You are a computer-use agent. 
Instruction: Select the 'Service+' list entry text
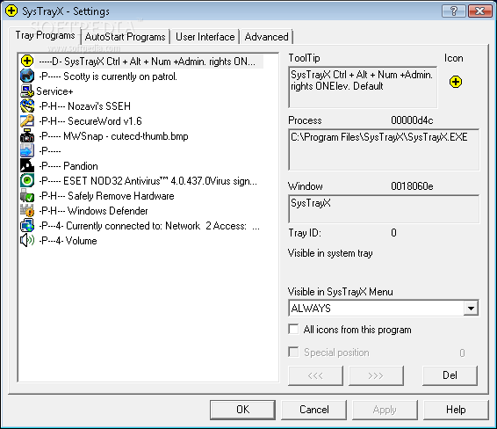coord(54,91)
